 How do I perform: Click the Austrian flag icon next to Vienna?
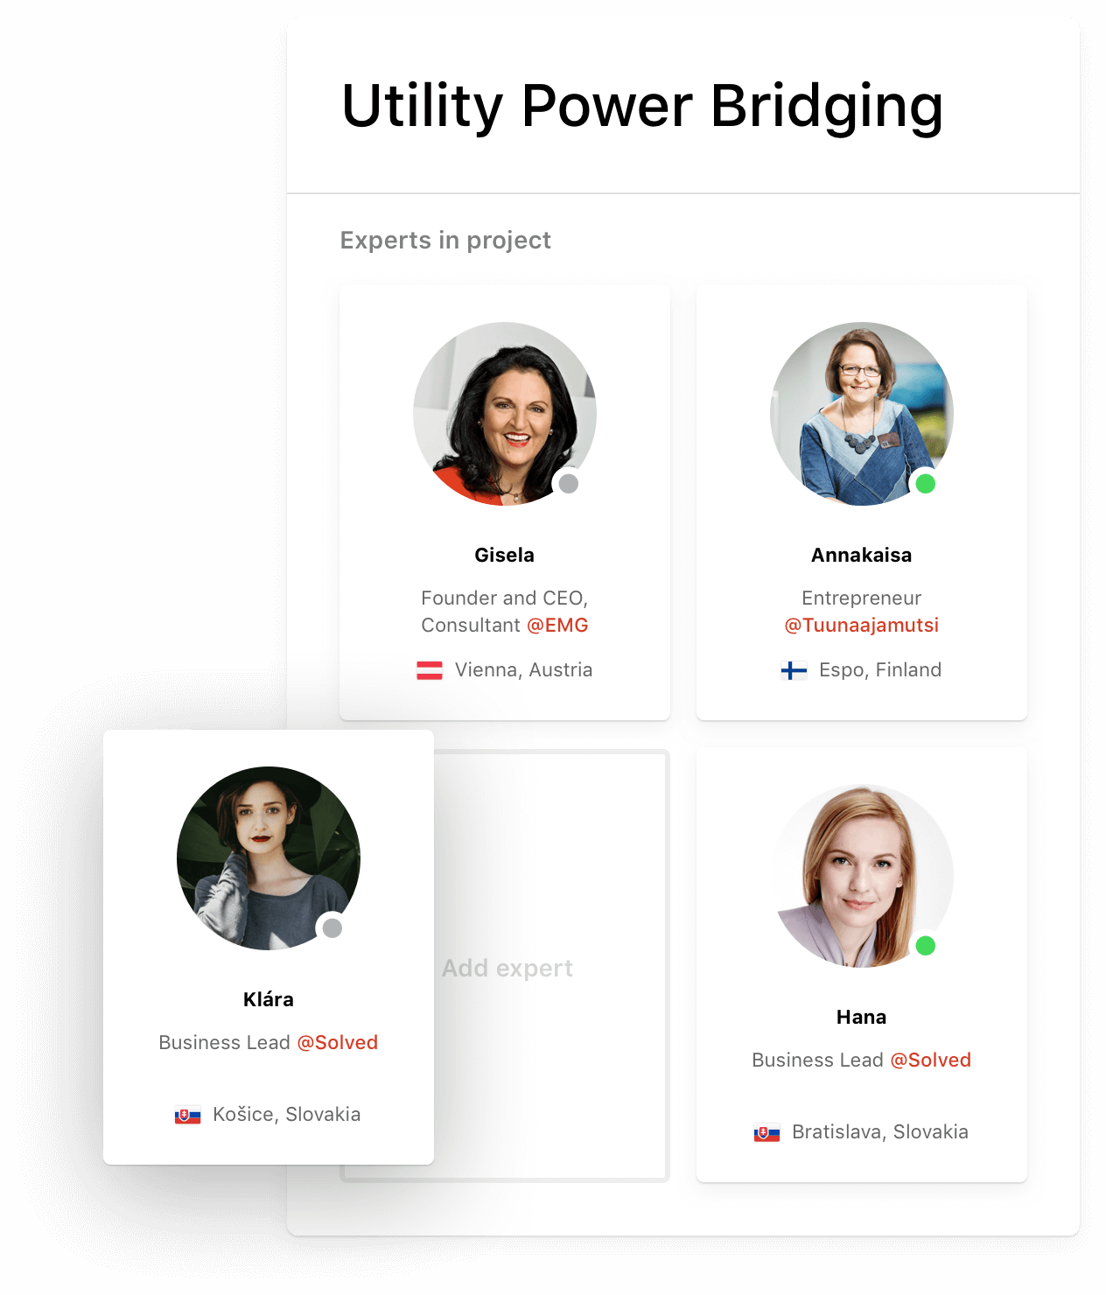(429, 670)
